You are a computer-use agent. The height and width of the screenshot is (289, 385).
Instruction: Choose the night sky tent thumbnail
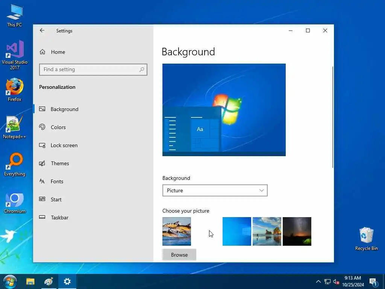(297, 231)
